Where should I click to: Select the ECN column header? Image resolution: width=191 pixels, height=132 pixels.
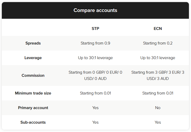158,29
